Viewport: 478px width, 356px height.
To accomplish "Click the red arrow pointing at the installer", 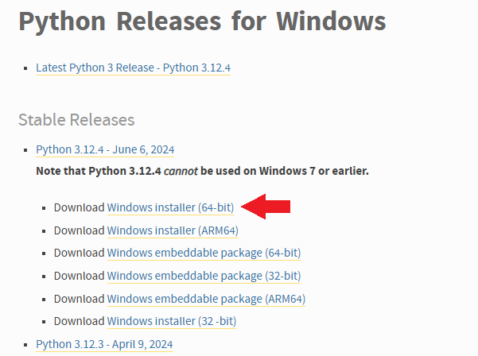I will 266,207.
